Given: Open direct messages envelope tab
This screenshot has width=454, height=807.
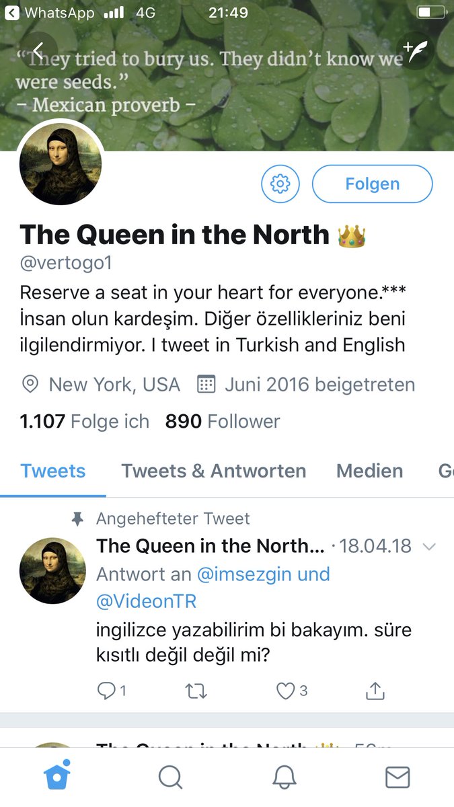Looking at the screenshot, I should pyautogui.click(x=398, y=777).
